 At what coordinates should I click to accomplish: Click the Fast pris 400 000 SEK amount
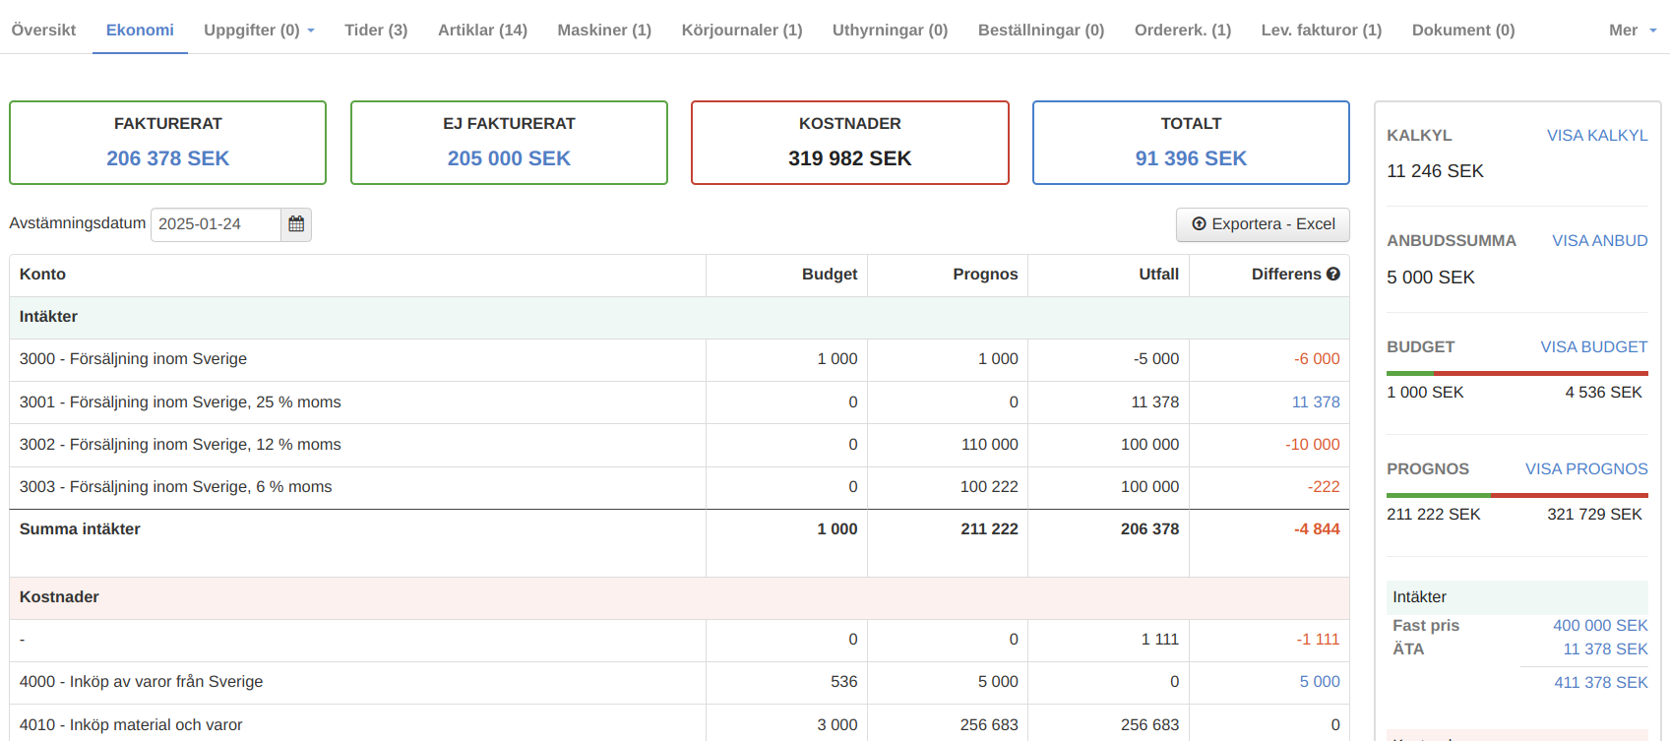click(x=1599, y=626)
